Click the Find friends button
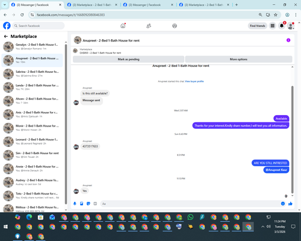This screenshot has height=241, width=301. point(258,26)
